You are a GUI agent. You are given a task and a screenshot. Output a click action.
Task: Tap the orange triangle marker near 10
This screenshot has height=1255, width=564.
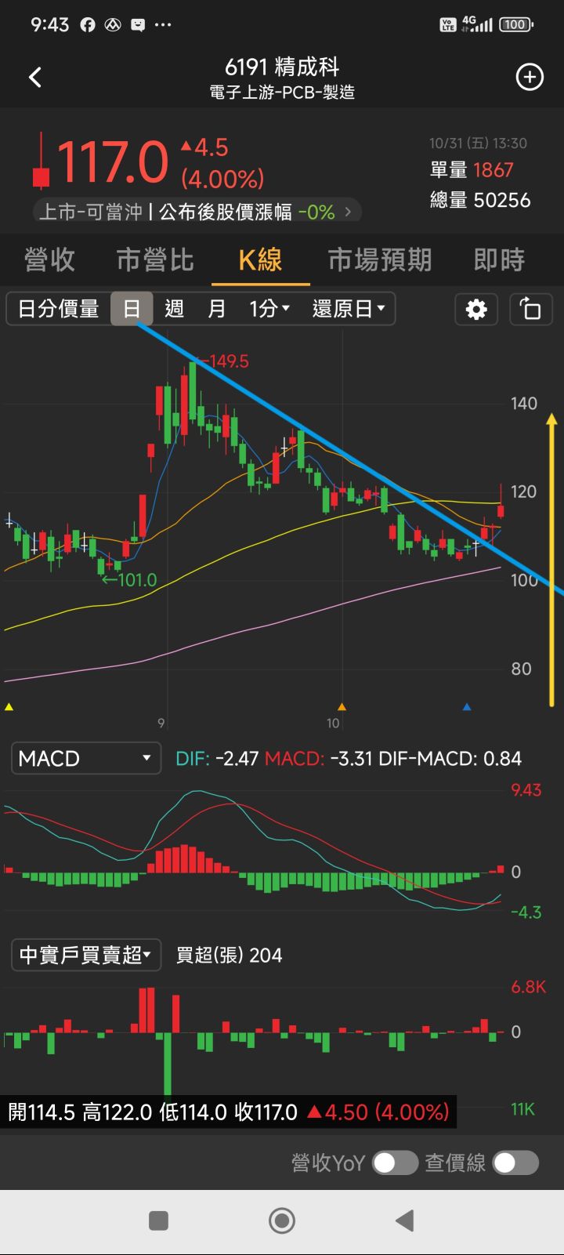pos(342,706)
